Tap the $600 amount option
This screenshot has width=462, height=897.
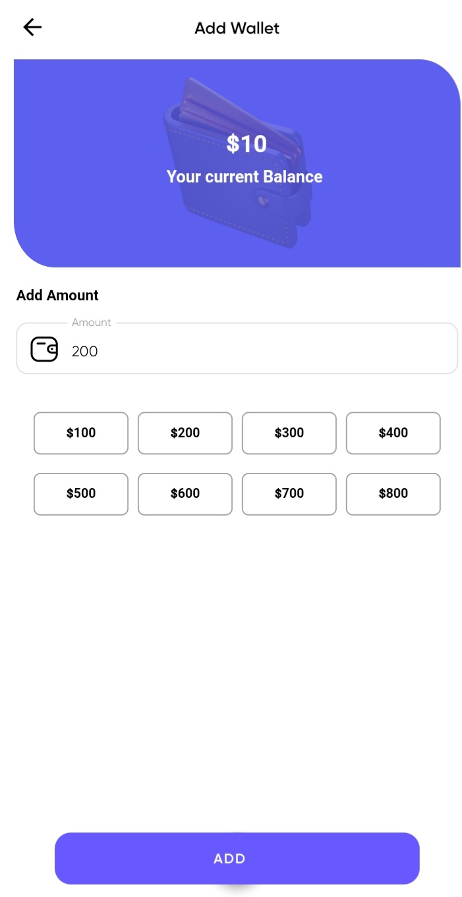[x=185, y=494]
